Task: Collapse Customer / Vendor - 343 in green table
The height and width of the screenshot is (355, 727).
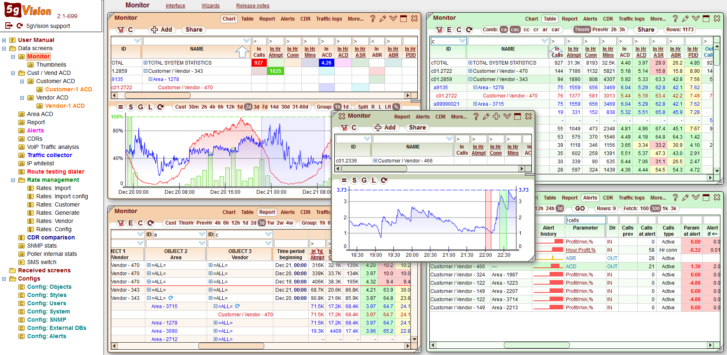Action: [470, 79]
